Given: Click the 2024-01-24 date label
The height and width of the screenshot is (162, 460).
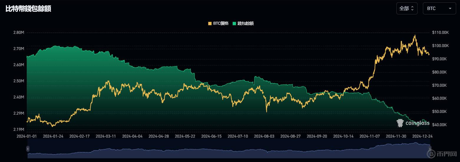Looking at the screenshot, I should pos(53,136).
